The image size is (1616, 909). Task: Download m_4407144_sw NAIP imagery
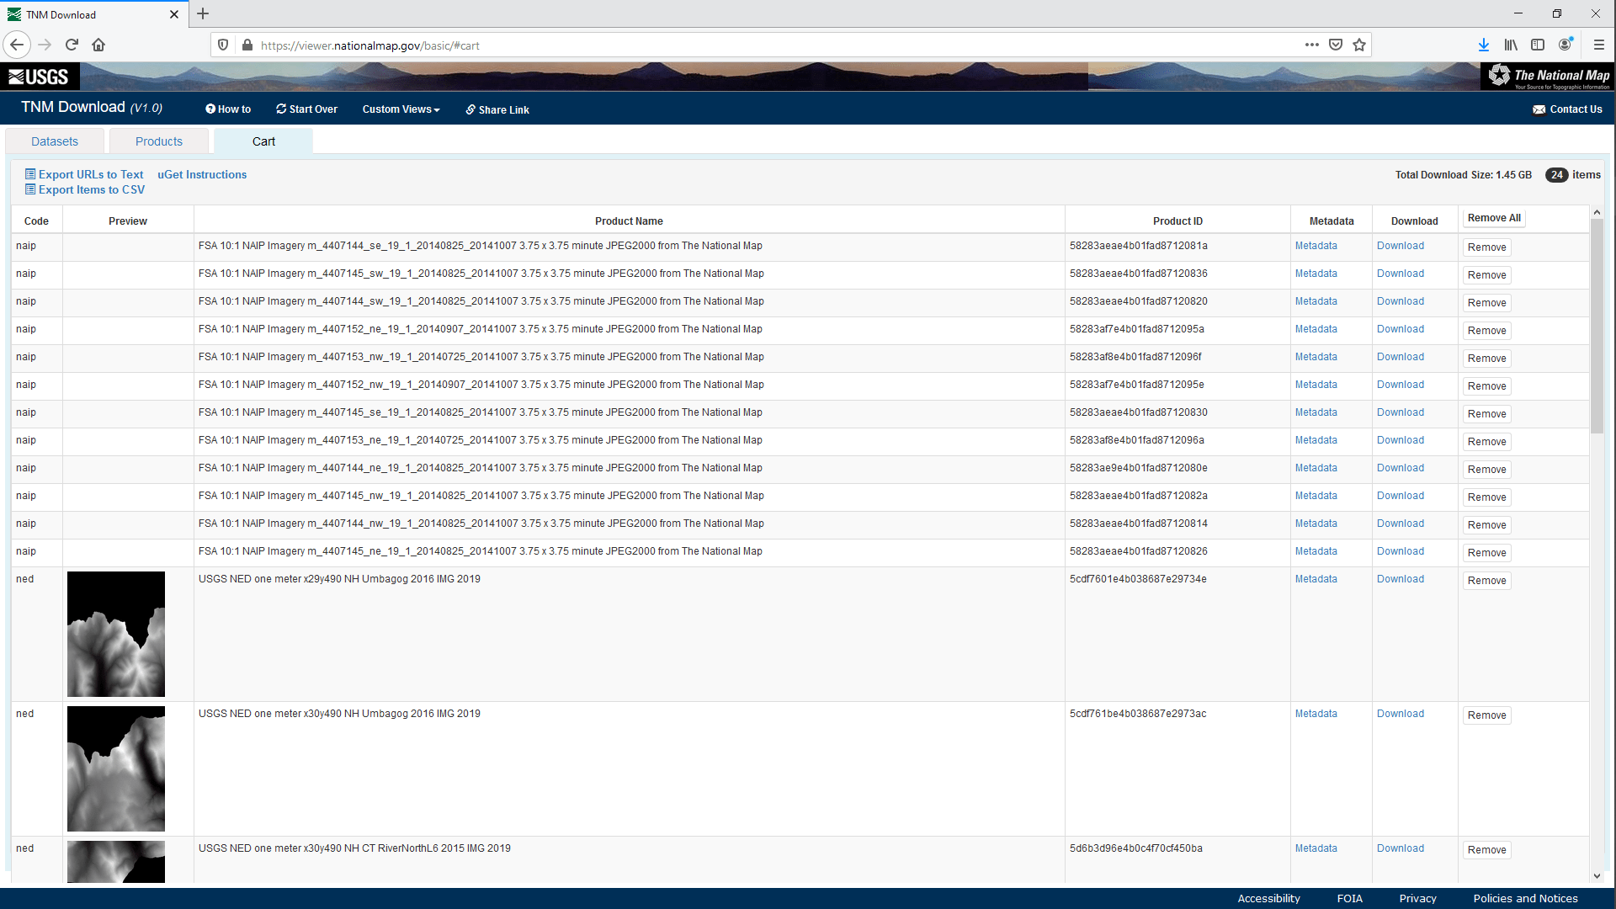click(1401, 301)
